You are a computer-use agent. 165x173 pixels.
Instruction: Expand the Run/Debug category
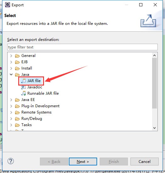coord(11,119)
